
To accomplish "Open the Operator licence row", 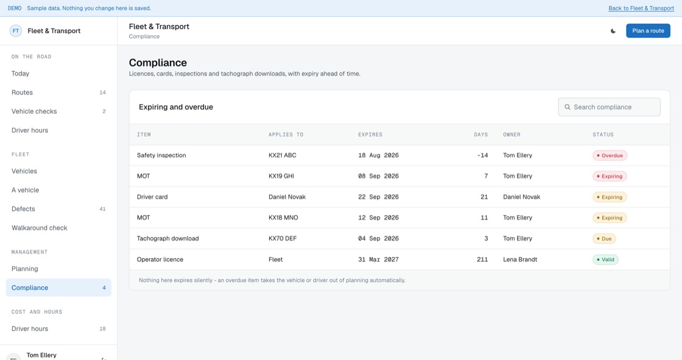I will click(x=399, y=259).
